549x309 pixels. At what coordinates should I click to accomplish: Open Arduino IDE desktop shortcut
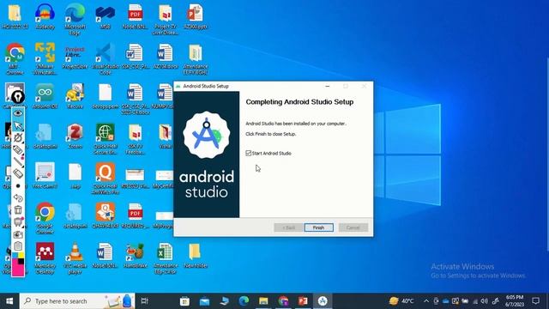point(45,96)
